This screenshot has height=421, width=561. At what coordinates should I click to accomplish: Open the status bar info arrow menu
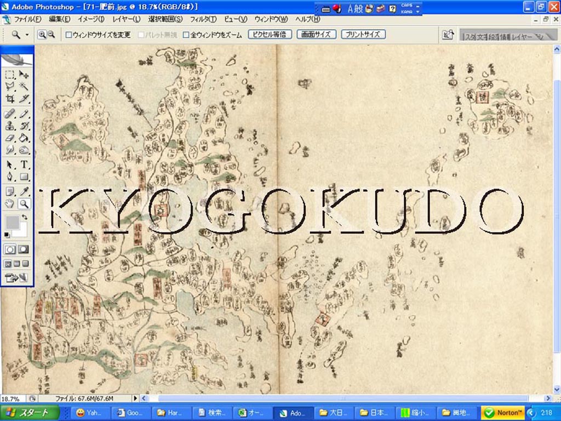[136, 398]
